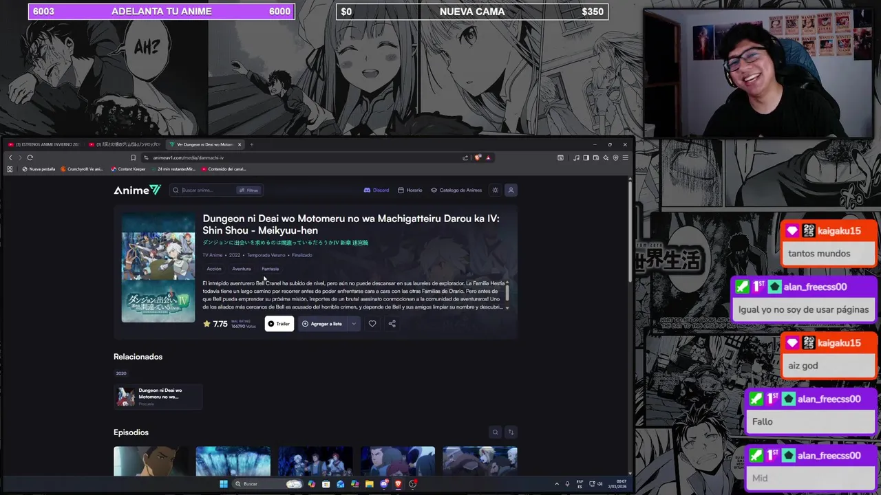Open a new browser tab with plus

[x=251, y=144]
